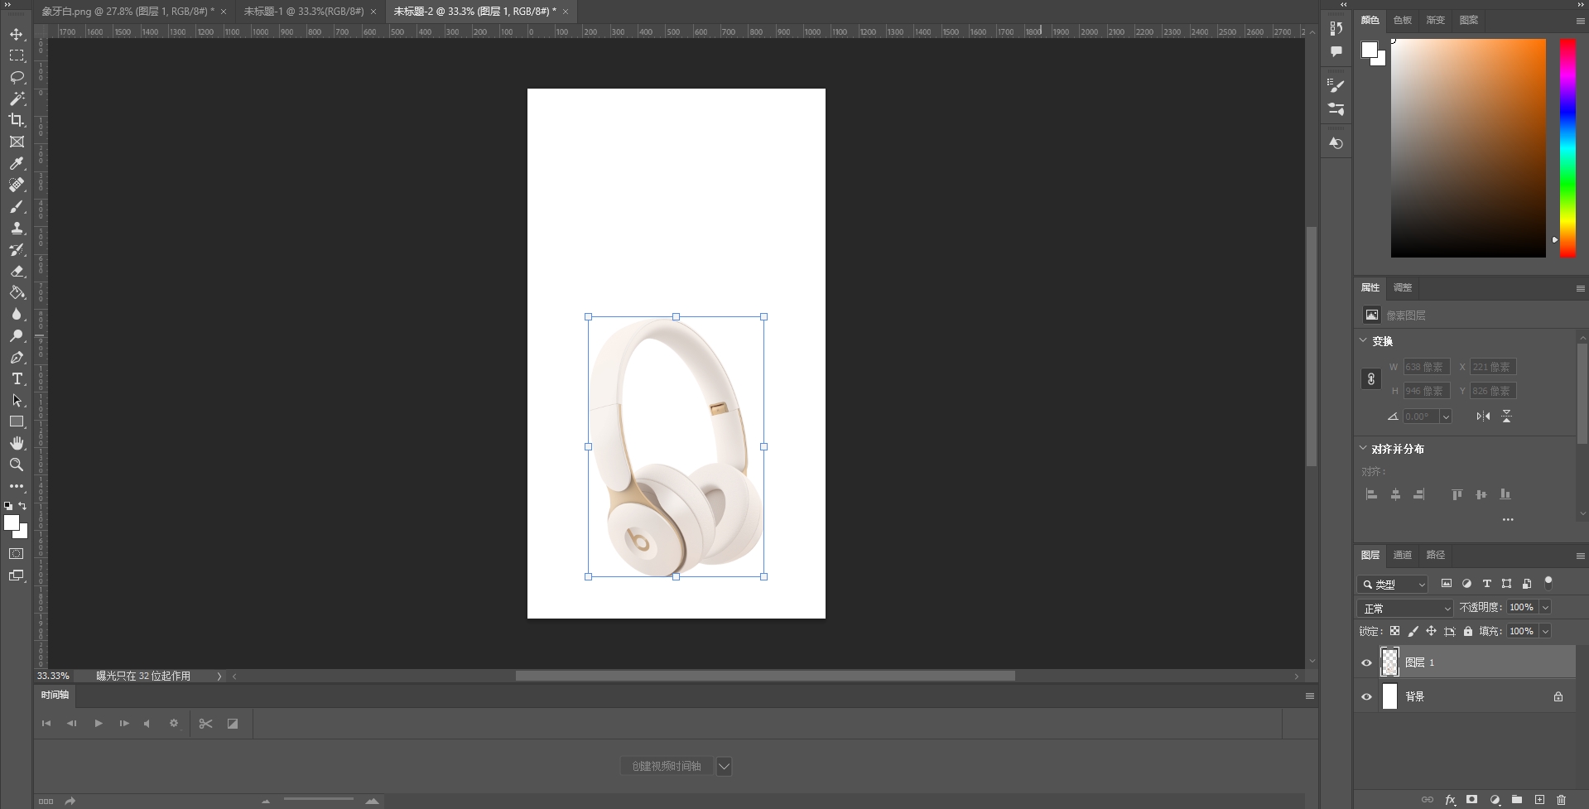1589x809 pixels.
Task: Open the 色板 swatches tab
Action: [1403, 20]
